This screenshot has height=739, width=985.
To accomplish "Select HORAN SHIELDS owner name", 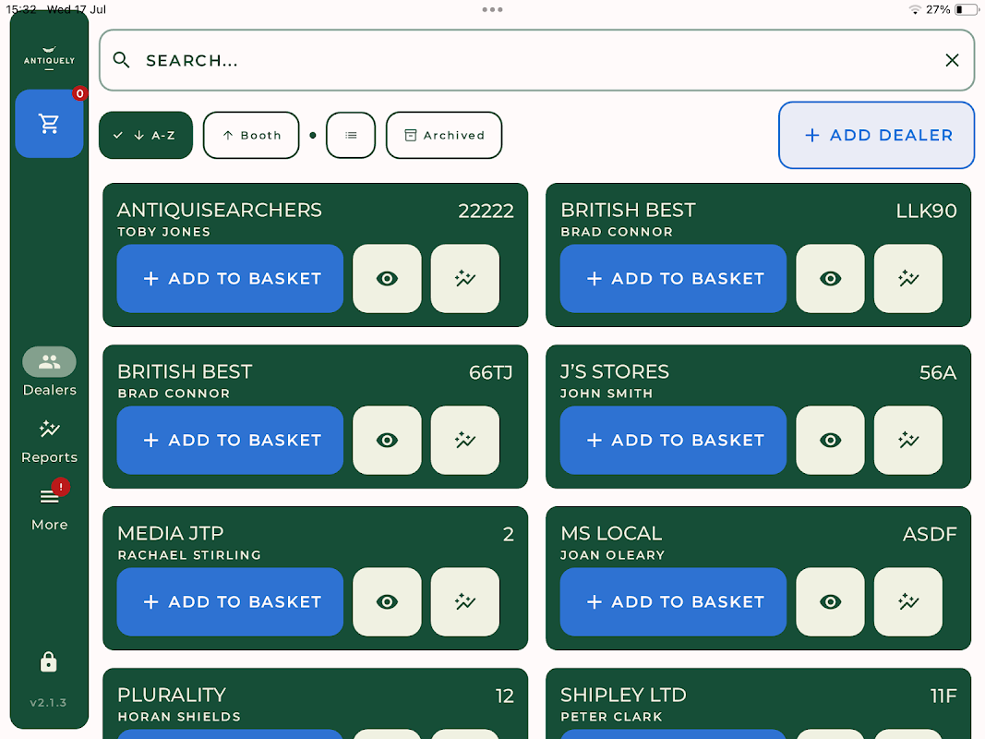I will [179, 716].
